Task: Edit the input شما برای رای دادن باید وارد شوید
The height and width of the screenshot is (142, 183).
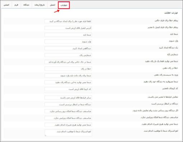Action: point(68,75)
